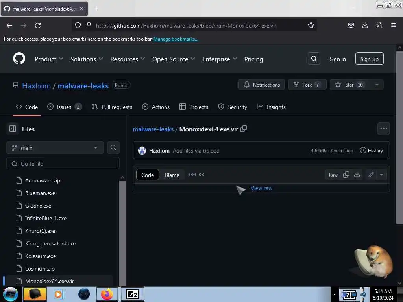This screenshot has width=403, height=302.
Task: Open GitHub search via magnifier icon
Action: click(x=314, y=59)
